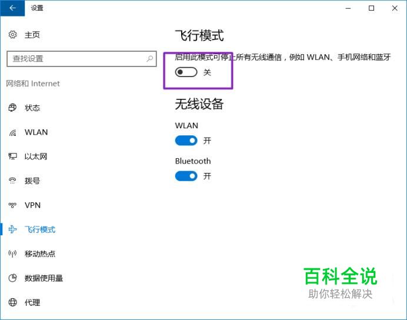The height and width of the screenshot is (320, 407).
Task: Click the 移动热点 hotspot icon
Action: tap(12, 254)
